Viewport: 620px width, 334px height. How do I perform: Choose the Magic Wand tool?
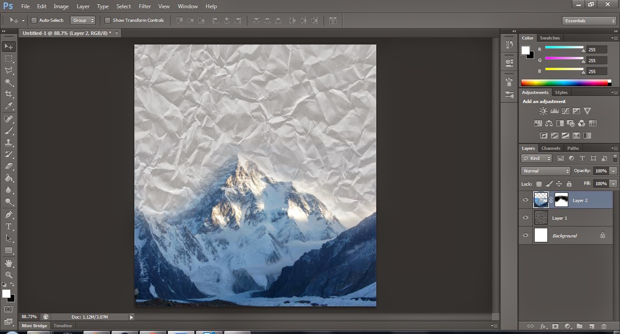point(9,82)
